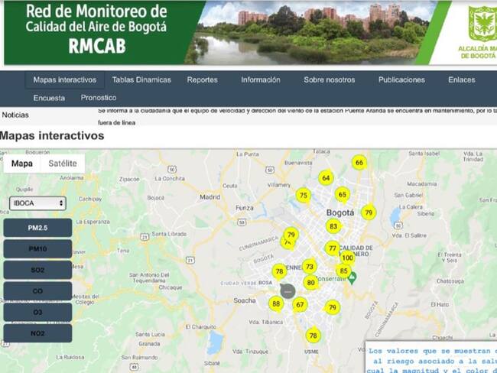Select the CO pollutant button

click(37, 291)
